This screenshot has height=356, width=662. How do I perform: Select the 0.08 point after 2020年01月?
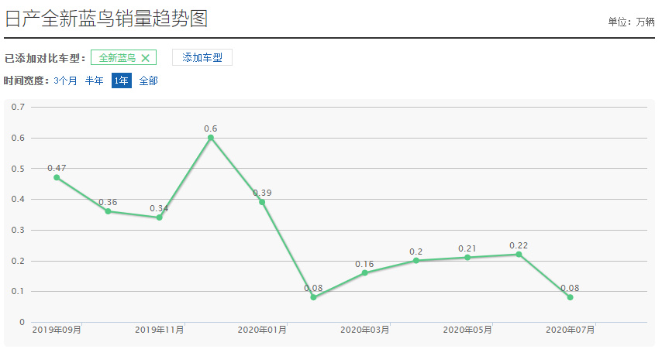point(313,297)
